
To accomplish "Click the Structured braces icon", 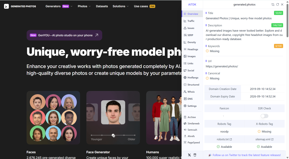I will click(185, 85).
